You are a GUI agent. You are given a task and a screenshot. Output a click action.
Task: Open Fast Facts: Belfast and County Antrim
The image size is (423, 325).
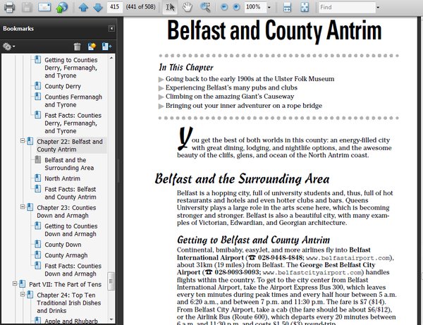tap(70, 193)
